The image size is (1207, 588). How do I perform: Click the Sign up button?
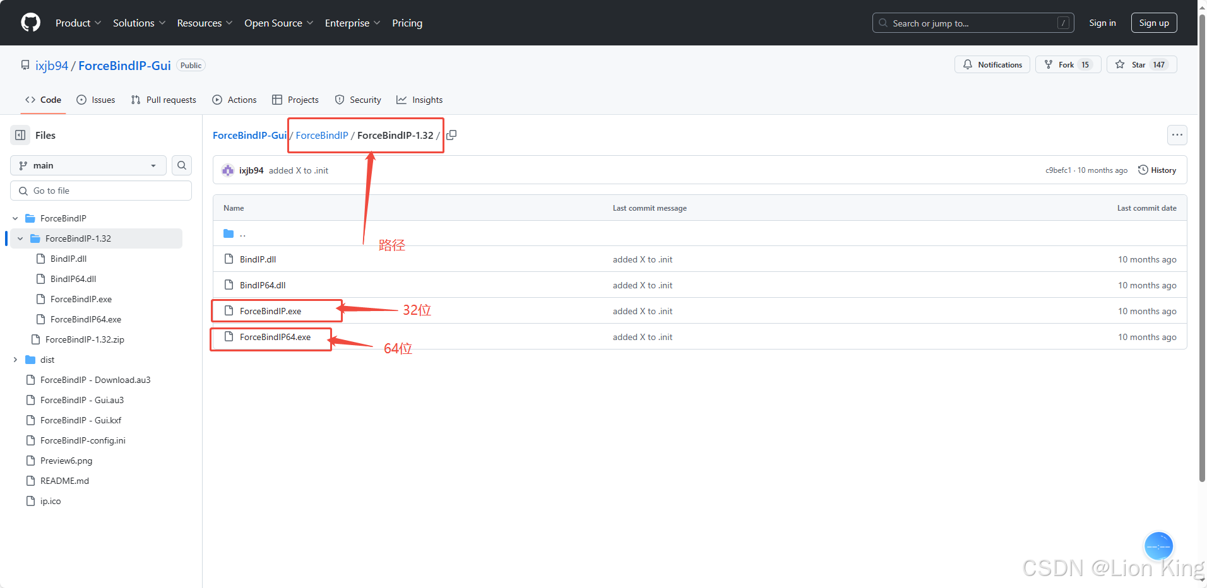point(1153,23)
